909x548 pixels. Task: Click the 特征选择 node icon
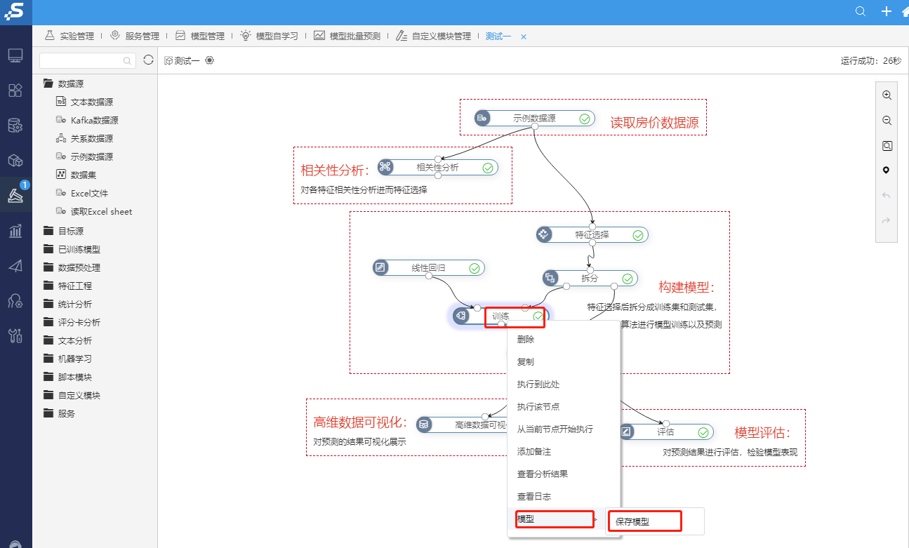point(543,234)
